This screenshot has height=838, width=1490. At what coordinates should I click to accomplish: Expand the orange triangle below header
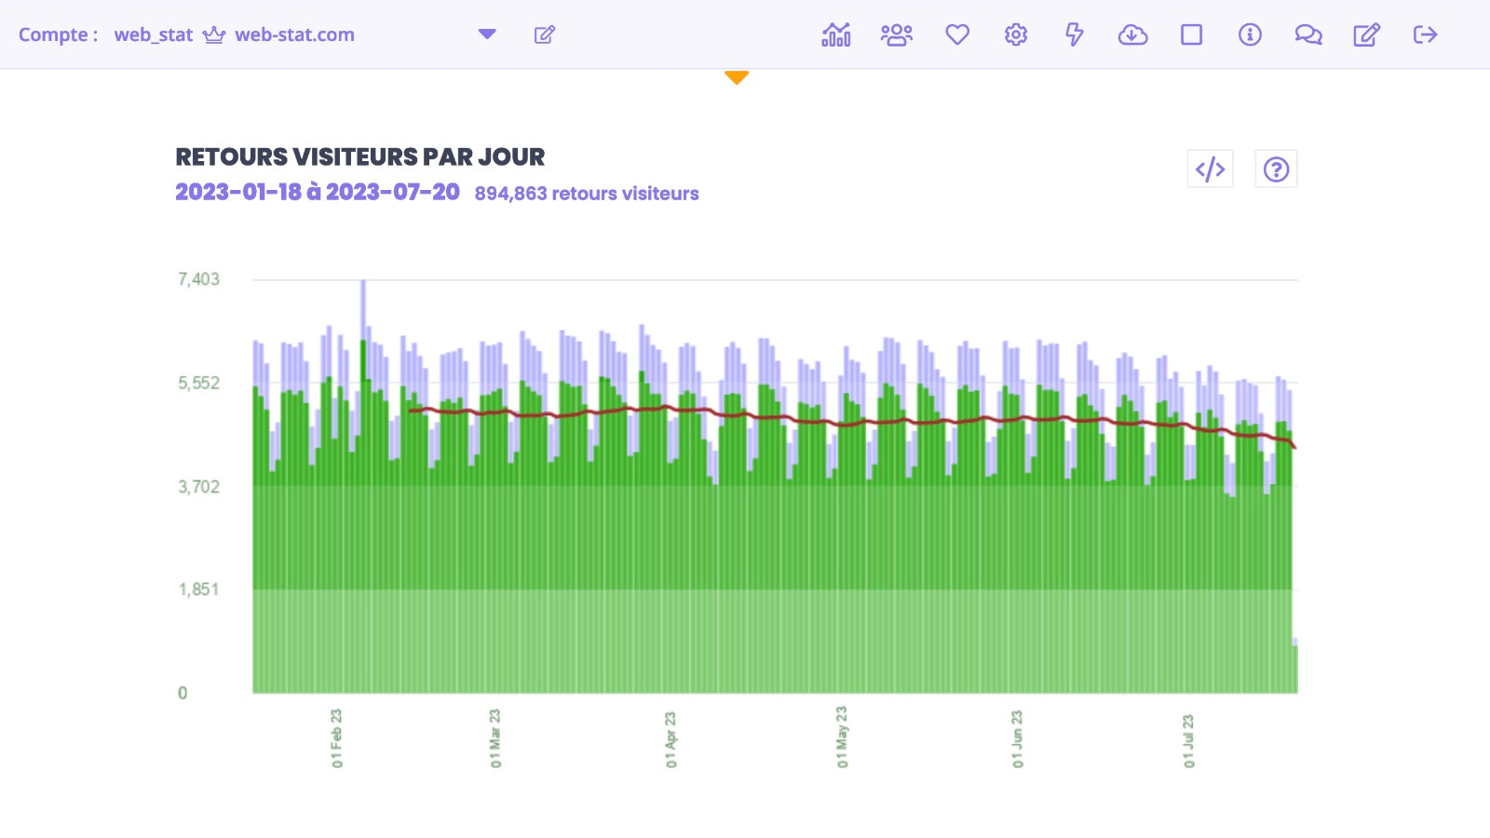(737, 78)
